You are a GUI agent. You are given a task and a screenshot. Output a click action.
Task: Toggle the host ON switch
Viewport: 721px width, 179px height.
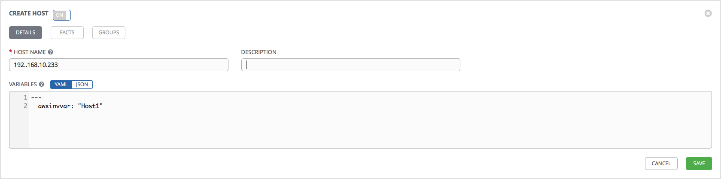62,15
